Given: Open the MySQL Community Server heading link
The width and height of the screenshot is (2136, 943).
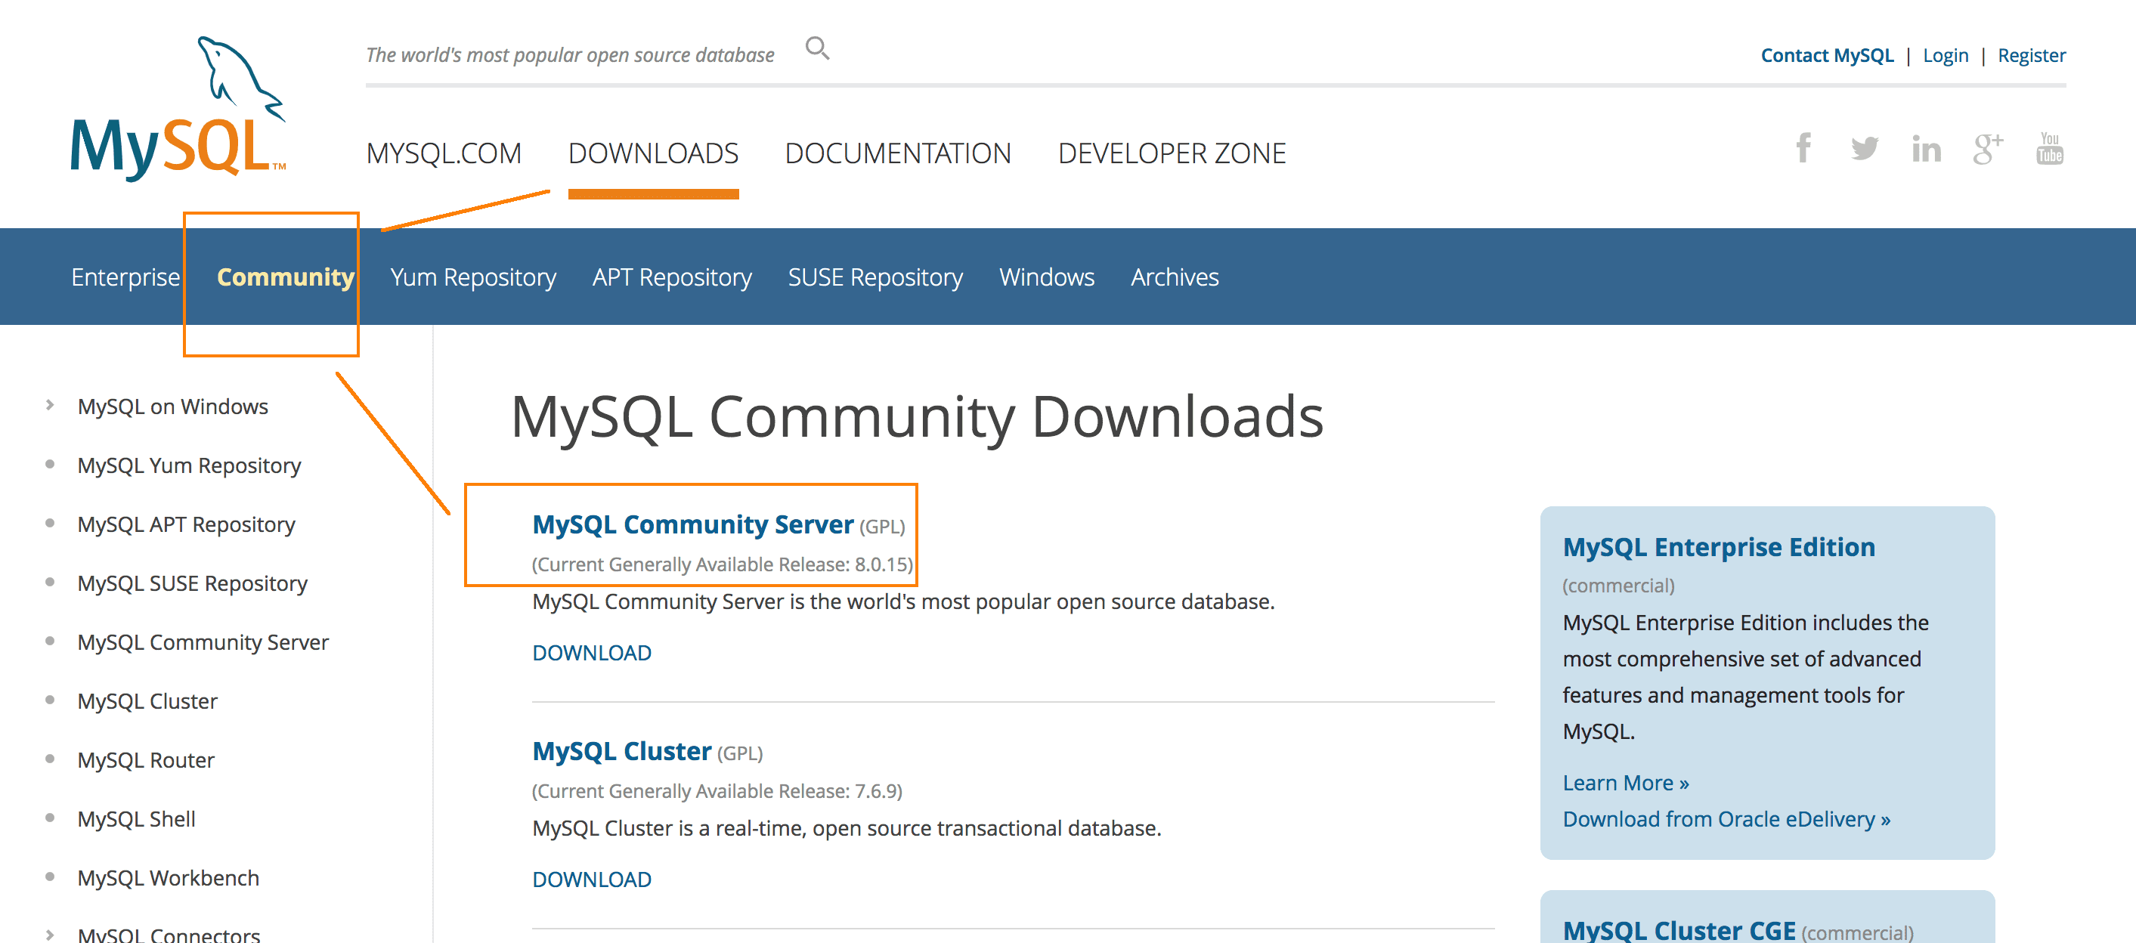Looking at the screenshot, I should pyautogui.click(x=692, y=524).
